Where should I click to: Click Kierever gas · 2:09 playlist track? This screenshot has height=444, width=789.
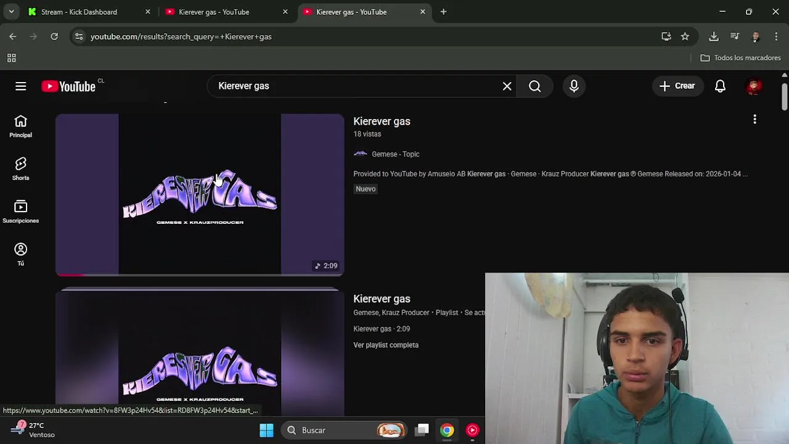[382, 329]
